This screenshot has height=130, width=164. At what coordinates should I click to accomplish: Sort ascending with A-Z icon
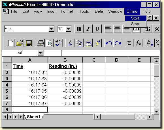150,43
